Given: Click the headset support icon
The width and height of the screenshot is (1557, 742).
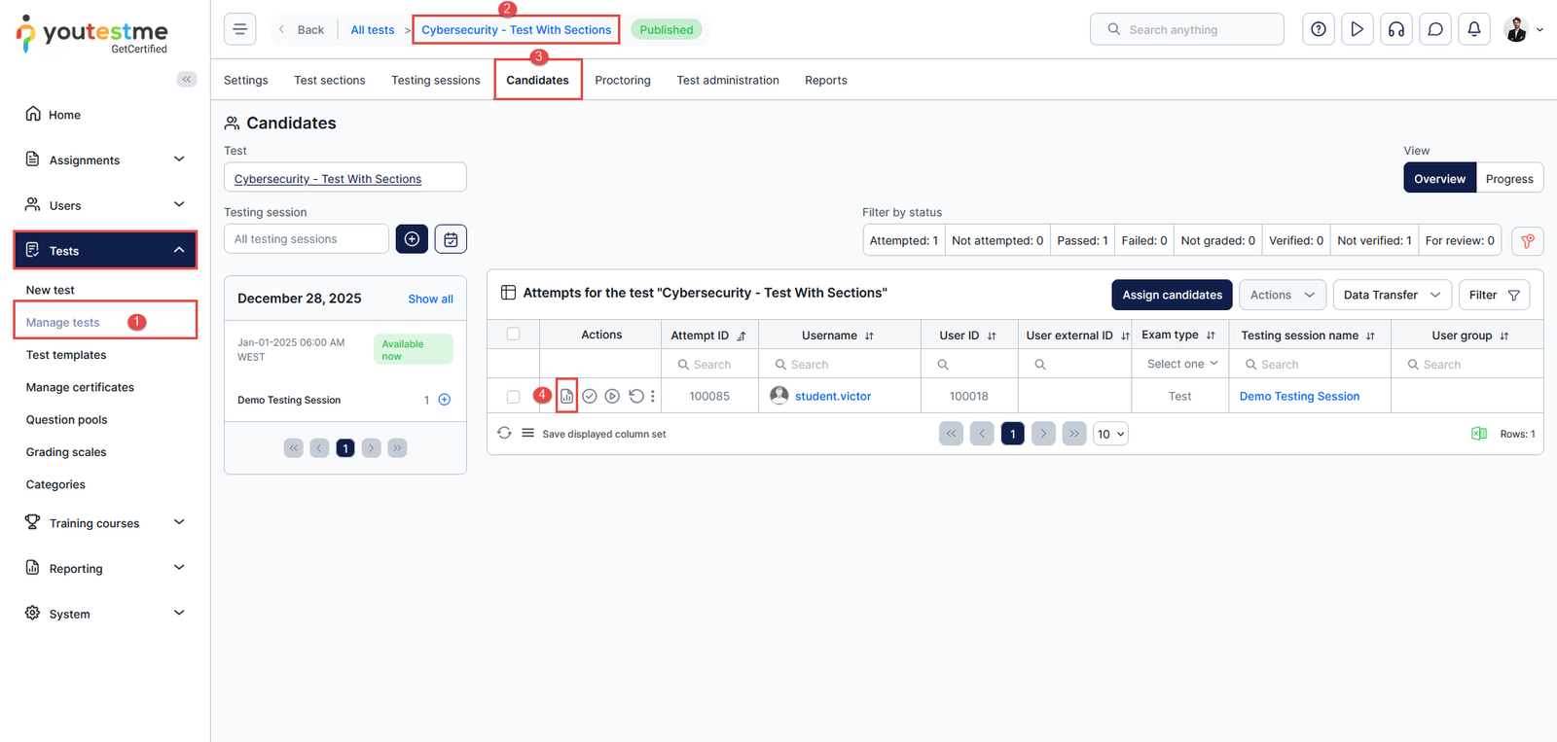Looking at the screenshot, I should 1395,29.
